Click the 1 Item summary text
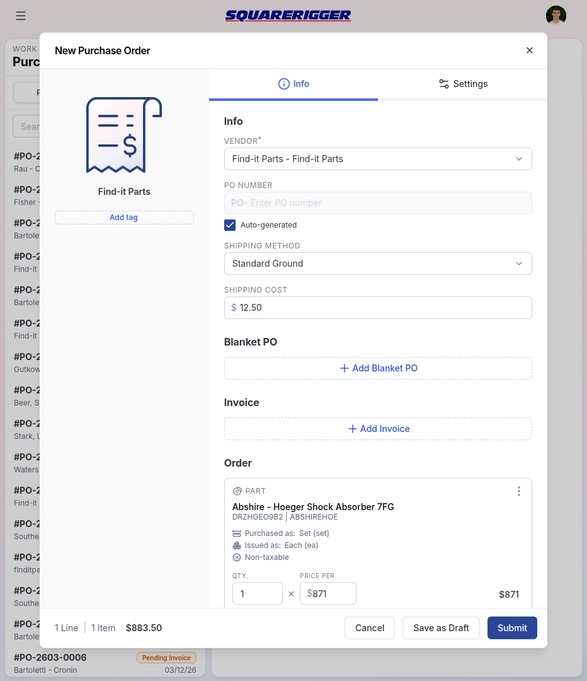The height and width of the screenshot is (681, 587). [x=103, y=628]
